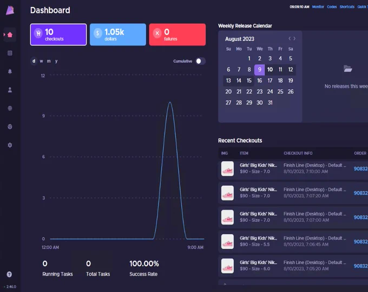
Task: Go to next month in calendar
Action: click(294, 38)
